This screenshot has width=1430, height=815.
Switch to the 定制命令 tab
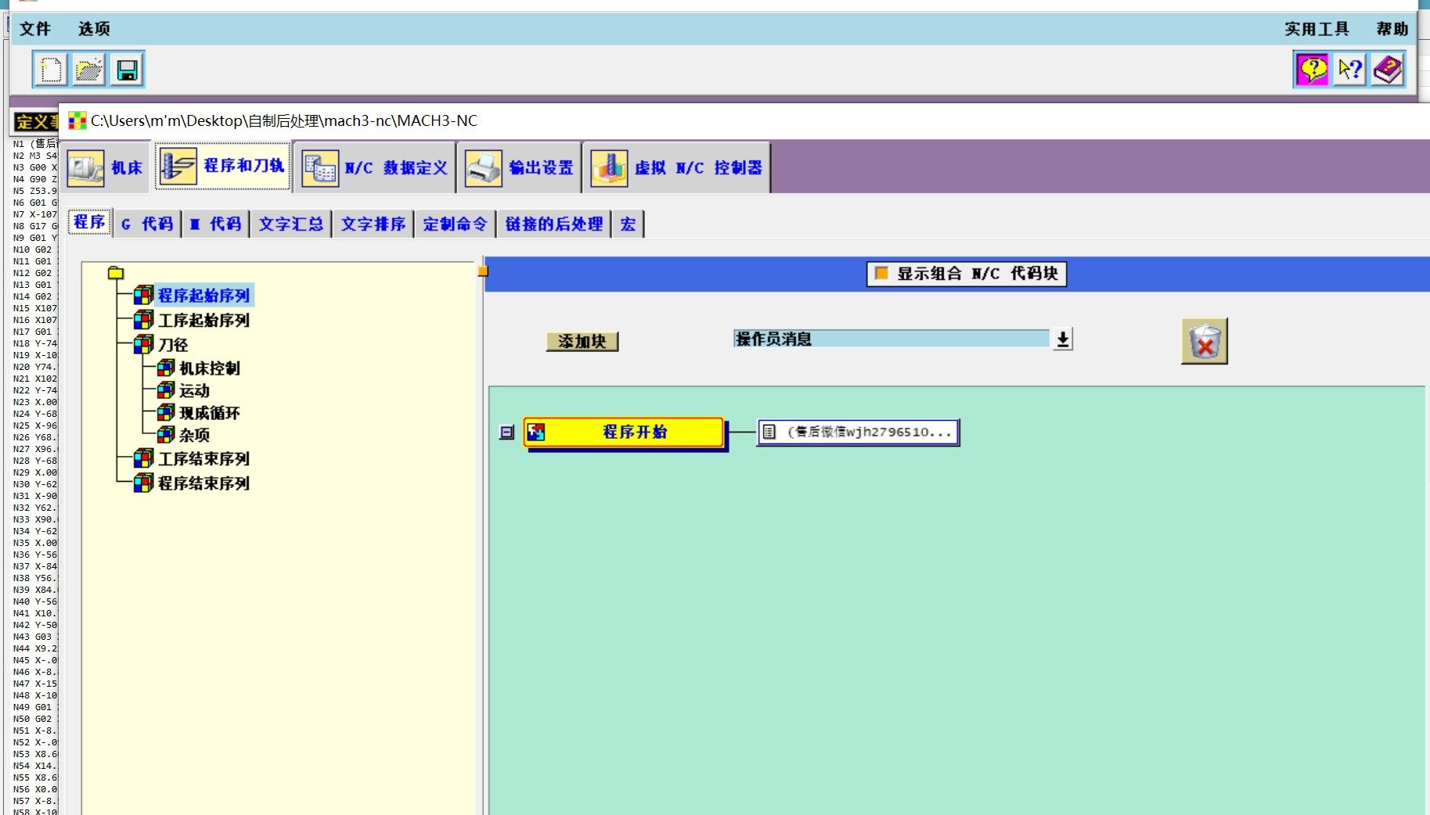(x=455, y=224)
